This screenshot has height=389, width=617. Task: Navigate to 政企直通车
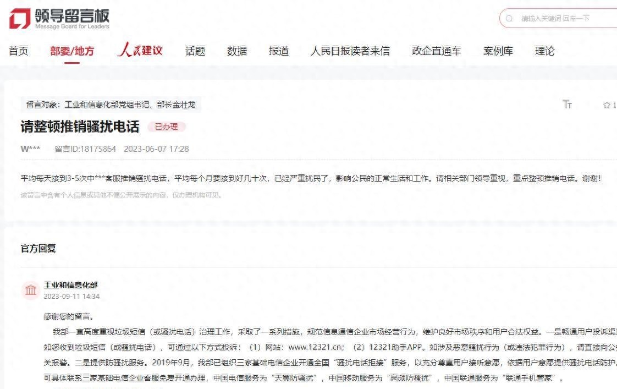pyautogui.click(x=436, y=51)
